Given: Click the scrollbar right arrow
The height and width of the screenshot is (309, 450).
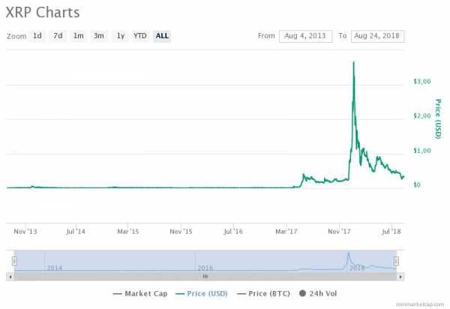Looking at the screenshot, I should 400,277.
